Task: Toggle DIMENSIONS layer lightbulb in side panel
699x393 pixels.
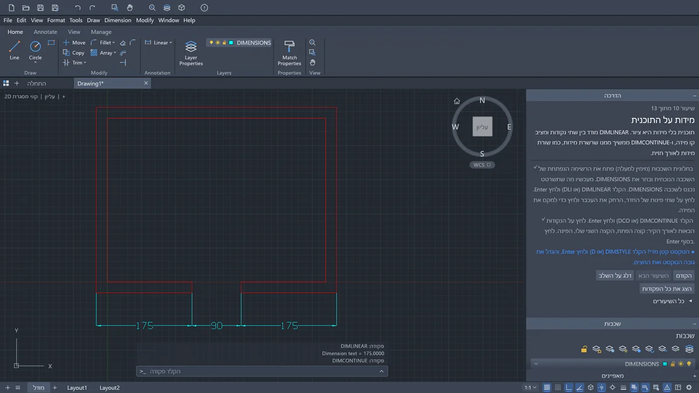Action: click(x=689, y=364)
